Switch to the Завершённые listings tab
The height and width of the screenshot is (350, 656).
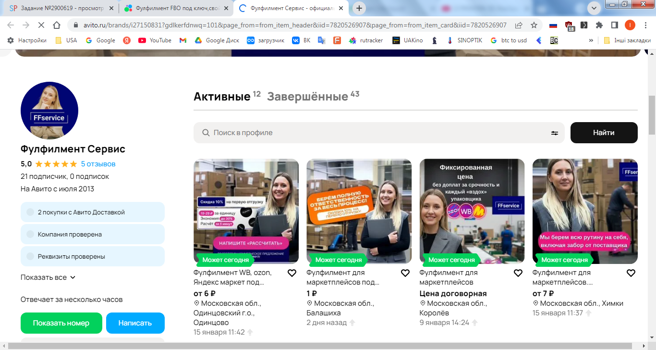[307, 97]
